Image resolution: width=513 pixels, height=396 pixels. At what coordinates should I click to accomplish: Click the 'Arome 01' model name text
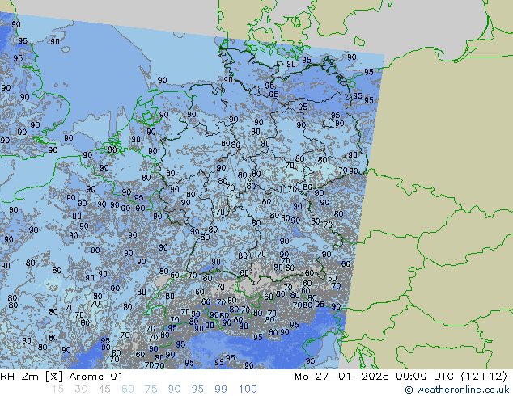pyautogui.click(x=95, y=377)
